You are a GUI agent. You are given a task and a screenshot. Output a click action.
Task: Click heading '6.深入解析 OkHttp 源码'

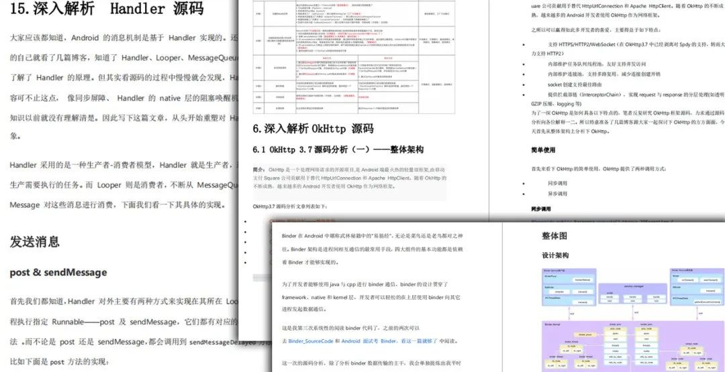[x=313, y=129]
